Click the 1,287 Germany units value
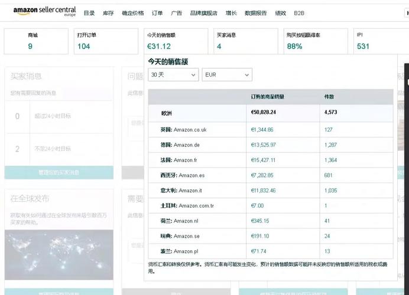Viewport: 409px width, 295px height. click(x=330, y=145)
